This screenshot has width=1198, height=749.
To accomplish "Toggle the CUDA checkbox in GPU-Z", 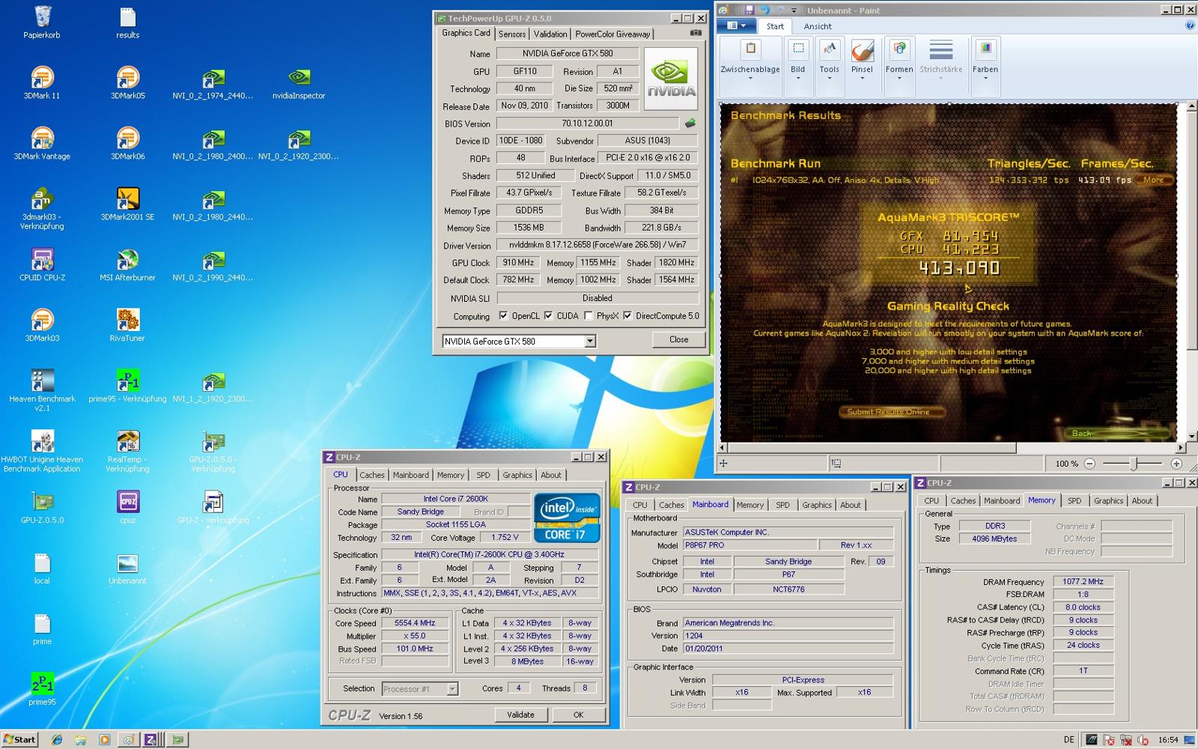I will pos(548,316).
